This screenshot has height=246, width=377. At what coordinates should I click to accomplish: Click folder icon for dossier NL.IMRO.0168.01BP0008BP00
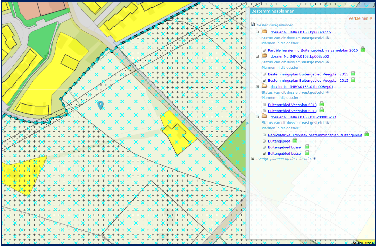pyautogui.click(x=264, y=116)
